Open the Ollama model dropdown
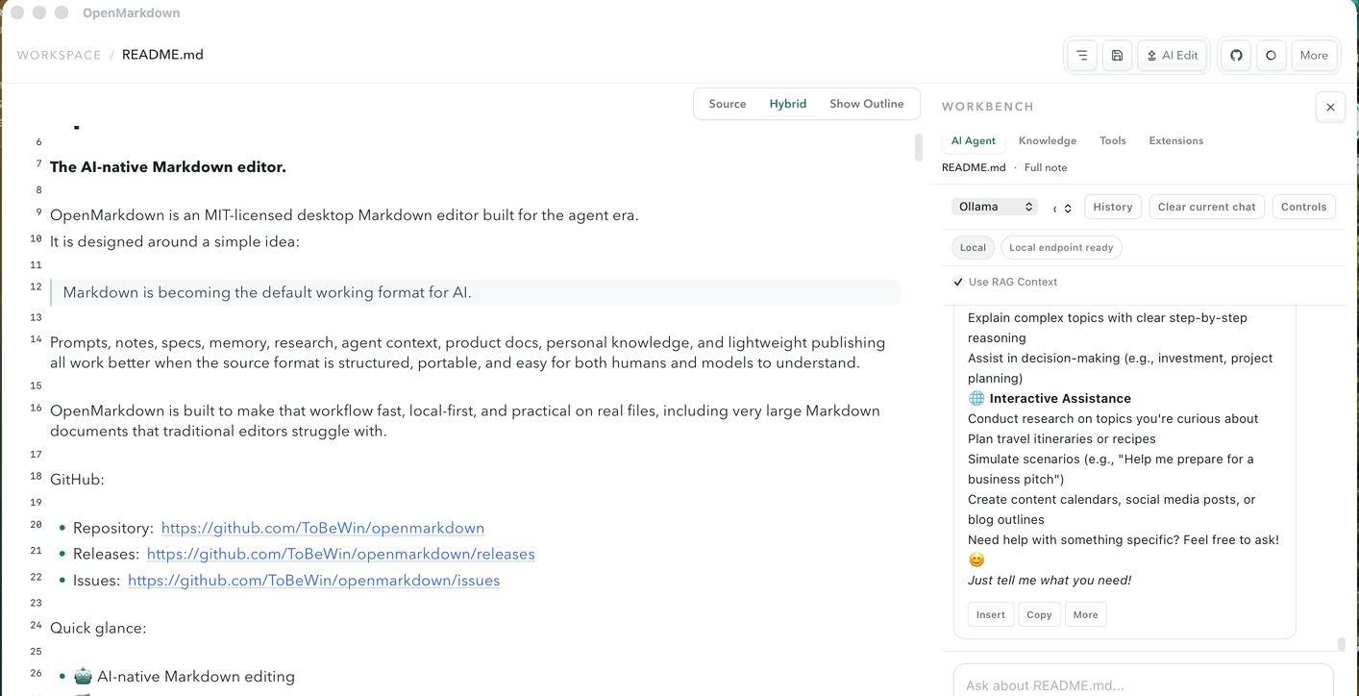Viewport: 1359px width, 696px height. coord(995,206)
